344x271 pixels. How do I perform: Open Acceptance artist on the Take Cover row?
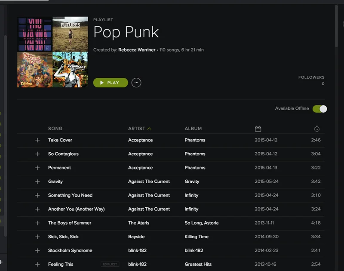[x=141, y=140]
